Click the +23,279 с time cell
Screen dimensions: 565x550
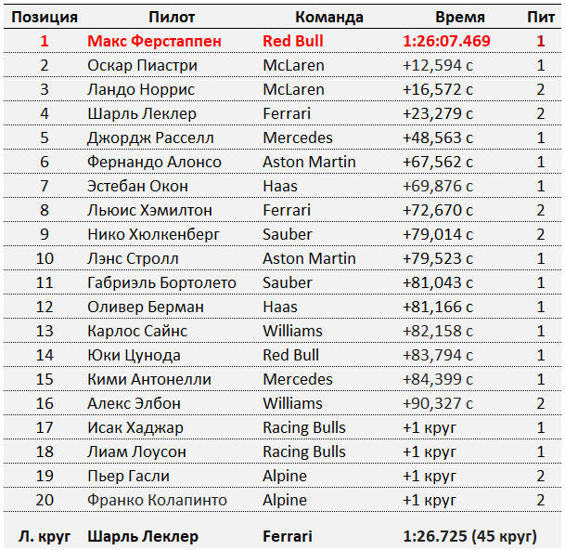(x=438, y=113)
